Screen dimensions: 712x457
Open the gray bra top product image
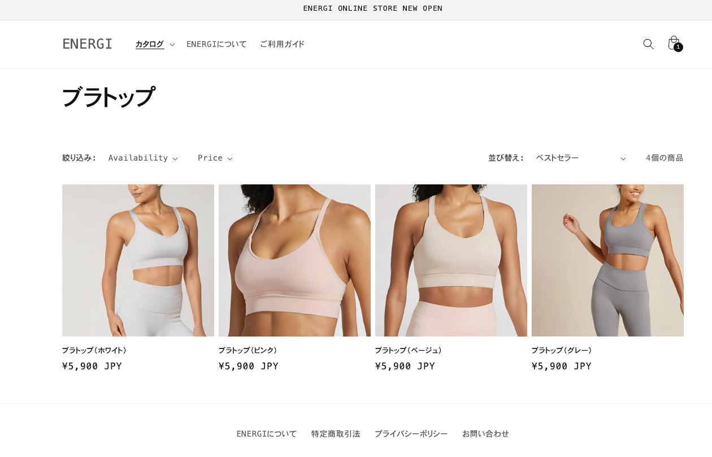click(x=607, y=260)
